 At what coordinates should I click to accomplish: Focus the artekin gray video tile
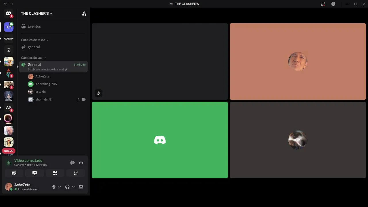pyautogui.click(x=298, y=140)
